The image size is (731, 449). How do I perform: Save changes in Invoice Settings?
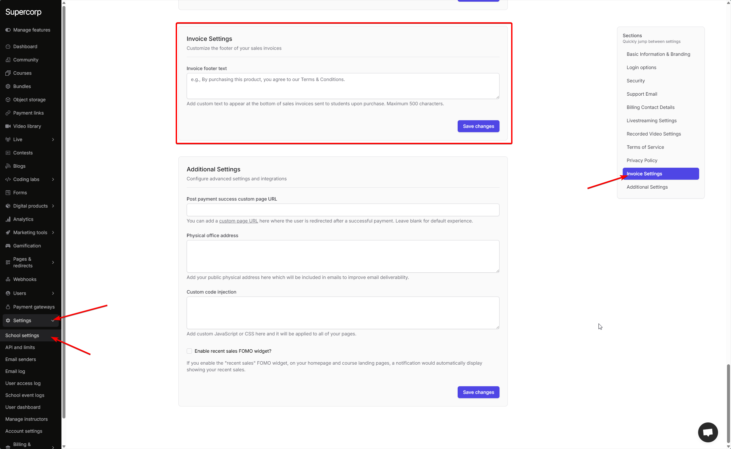478,126
